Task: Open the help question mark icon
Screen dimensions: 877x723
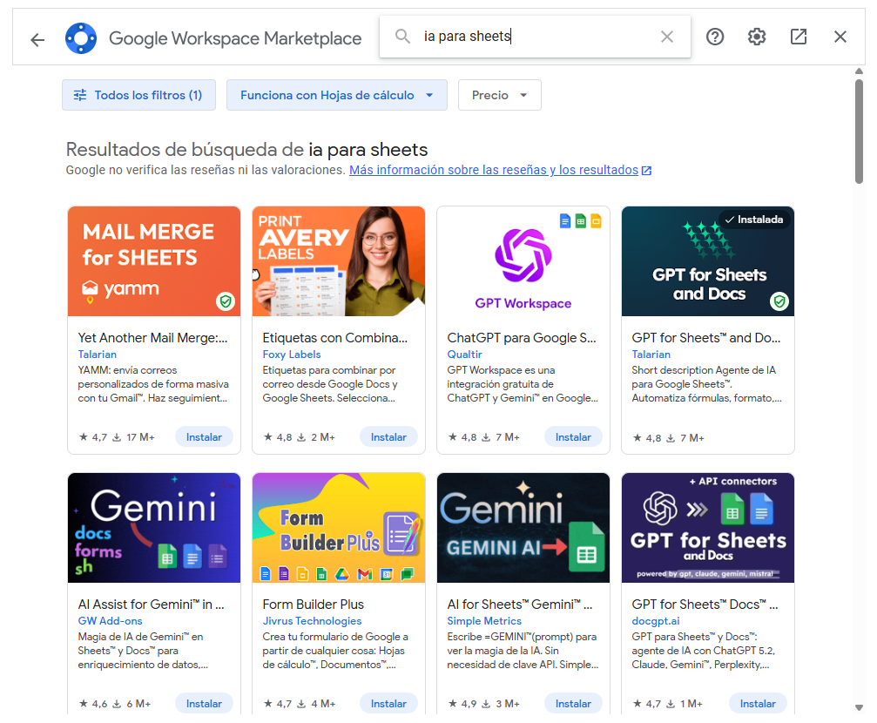Action: point(715,37)
